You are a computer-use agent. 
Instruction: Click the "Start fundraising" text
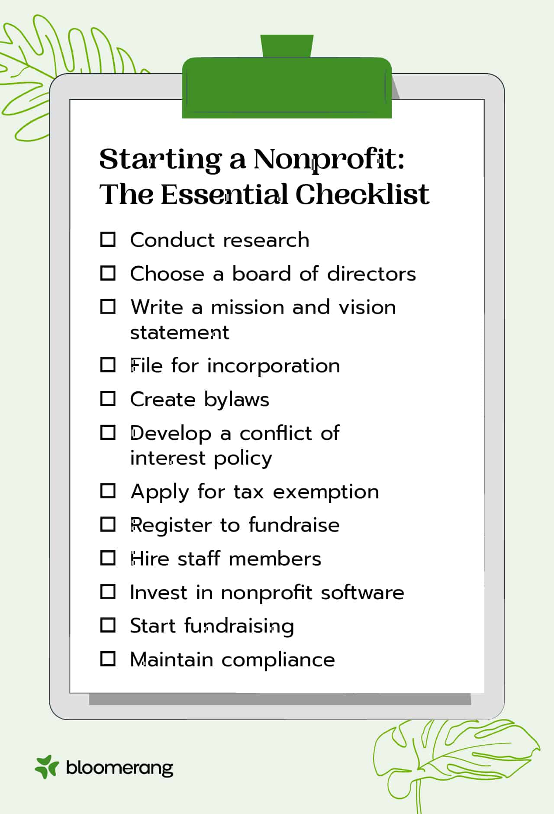pyautogui.click(x=212, y=626)
